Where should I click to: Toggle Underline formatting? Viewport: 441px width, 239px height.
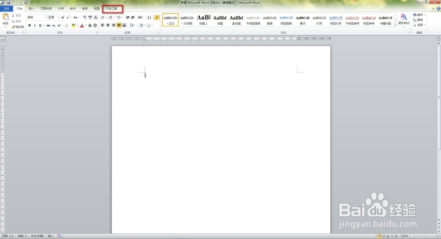(40, 25)
